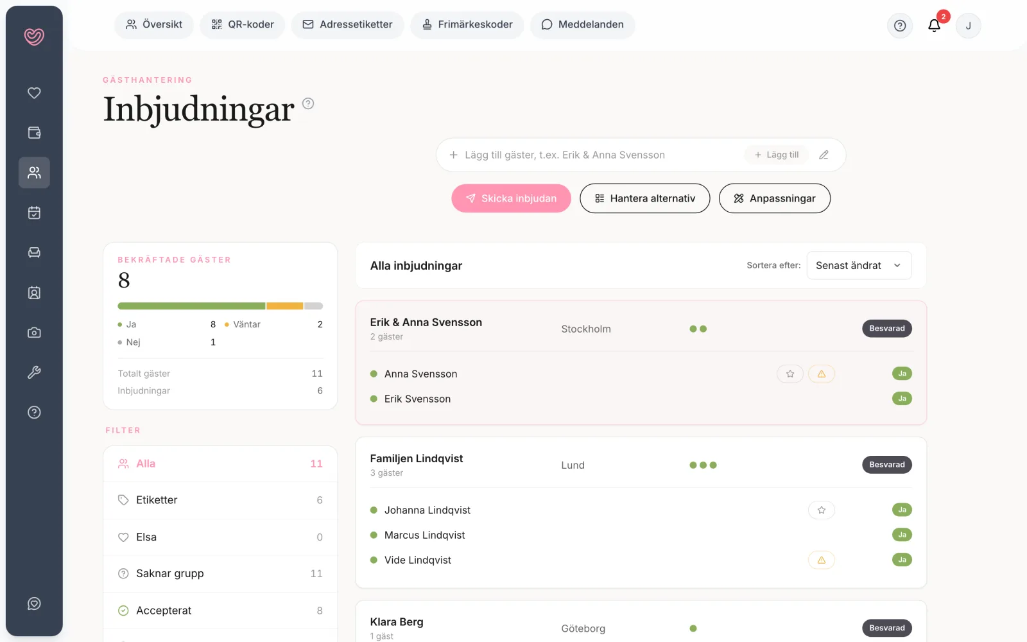Click the Skicka inbjudan button
1027x642 pixels.
511,198
